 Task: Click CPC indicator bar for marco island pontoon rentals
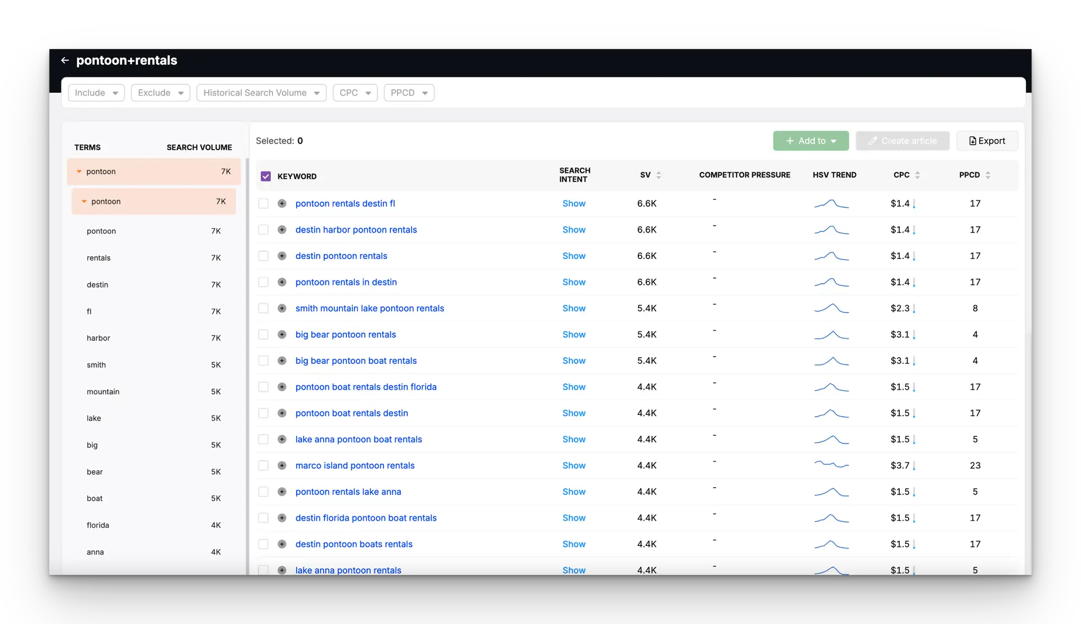pos(914,466)
